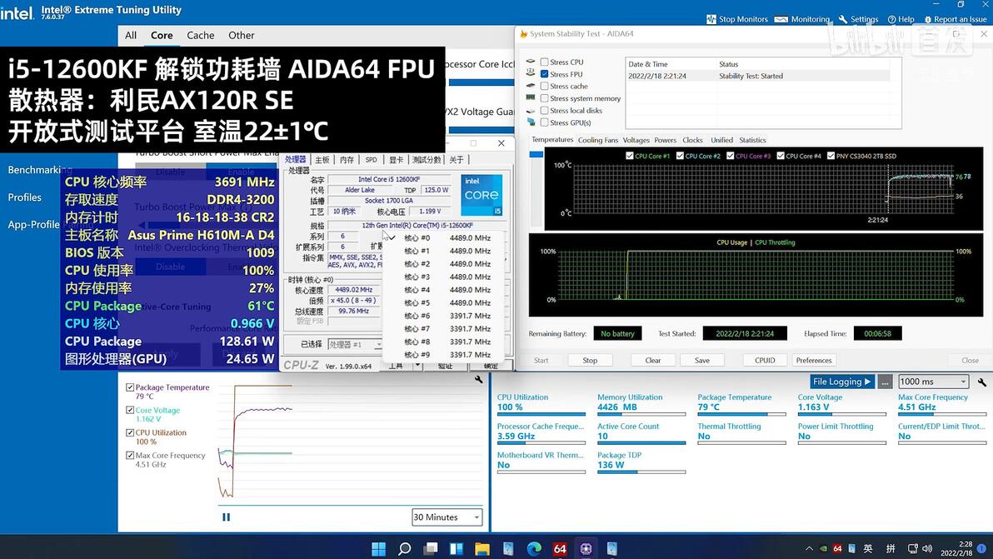Stop the AIDA64 stability test
993x559 pixels.
tap(591, 360)
